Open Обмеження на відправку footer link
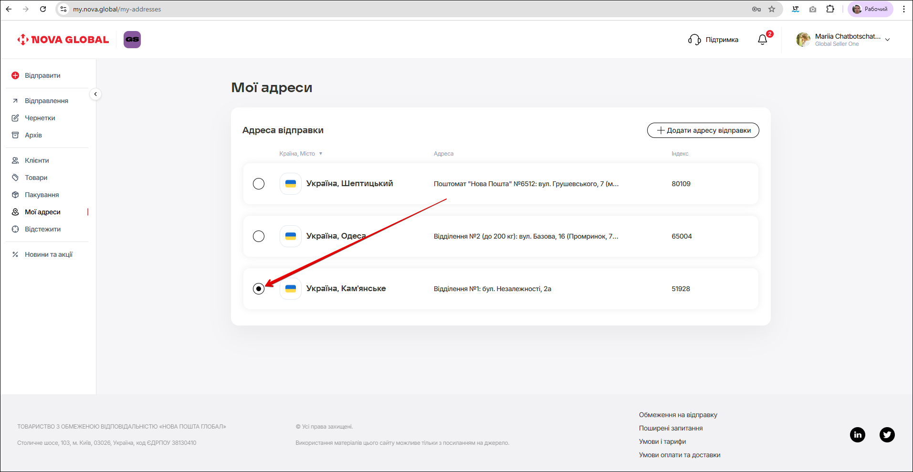Viewport: 913px width, 472px height. pyautogui.click(x=678, y=415)
